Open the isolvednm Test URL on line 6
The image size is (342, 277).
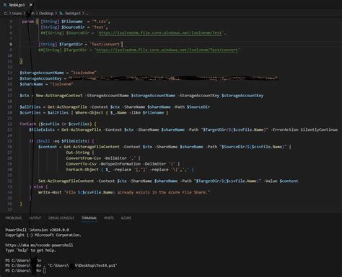[160, 33]
